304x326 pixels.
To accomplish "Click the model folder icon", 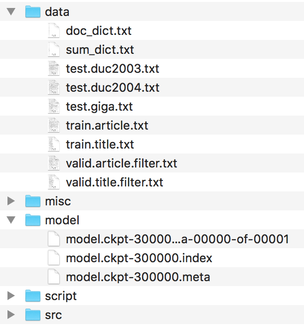I will pyautogui.click(x=32, y=220).
